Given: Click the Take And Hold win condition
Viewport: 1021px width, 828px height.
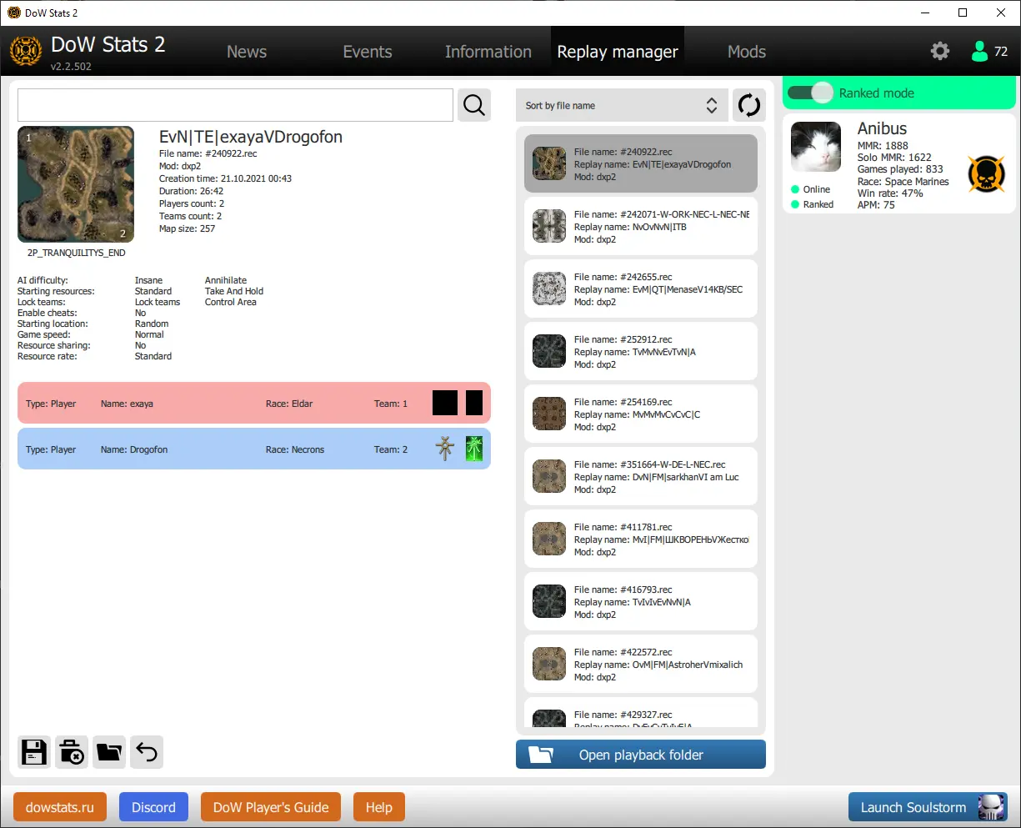Looking at the screenshot, I should [234, 291].
